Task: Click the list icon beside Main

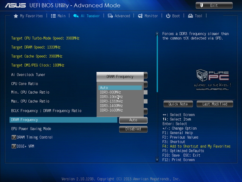Action: point(53,16)
